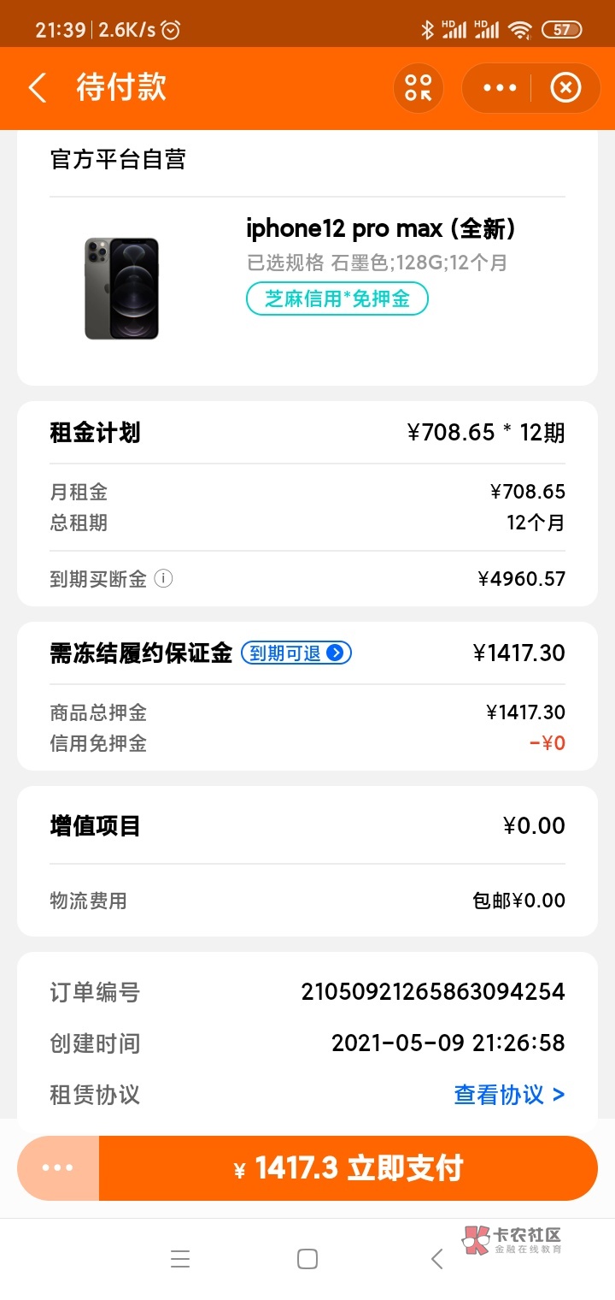The width and height of the screenshot is (615, 1300).
Task: Tap the 芝麻信用*免押金 tag
Action: (x=337, y=298)
